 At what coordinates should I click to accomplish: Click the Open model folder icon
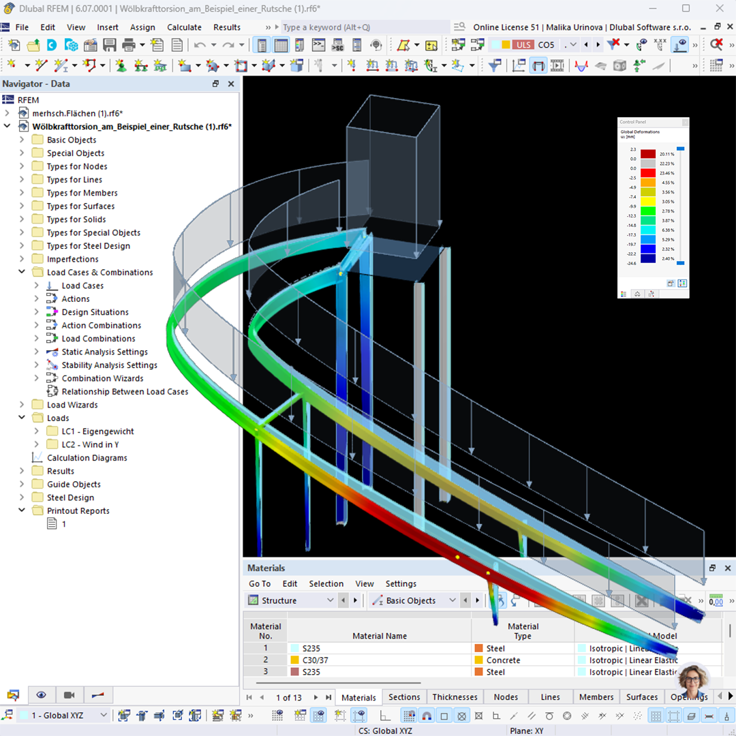tap(33, 45)
